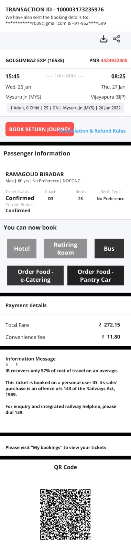The width and height of the screenshot is (131, 551).
Task: Click the journey summary strip with 2S GN
Action: [65, 108]
